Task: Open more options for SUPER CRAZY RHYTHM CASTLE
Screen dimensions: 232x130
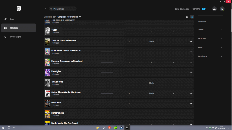Action: pyautogui.click(x=191, y=52)
